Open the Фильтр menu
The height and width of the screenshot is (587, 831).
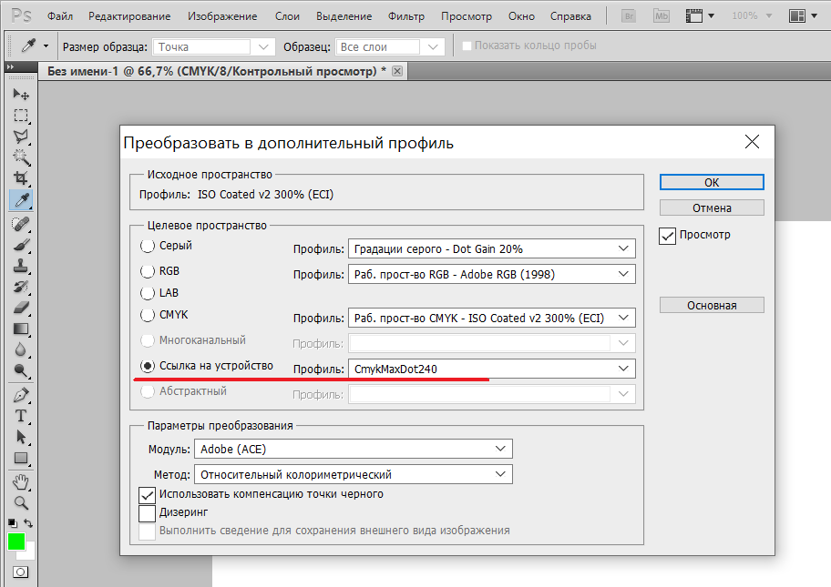point(405,16)
